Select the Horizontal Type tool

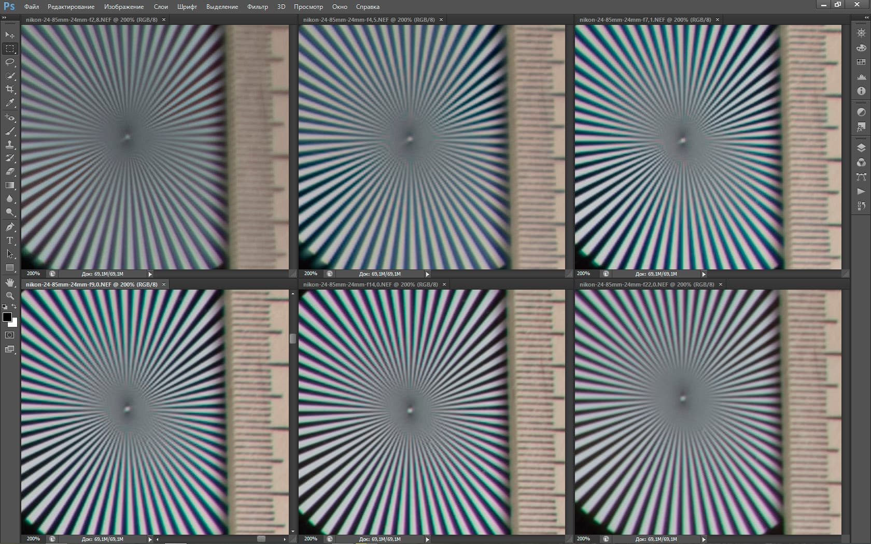pyautogui.click(x=10, y=240)
